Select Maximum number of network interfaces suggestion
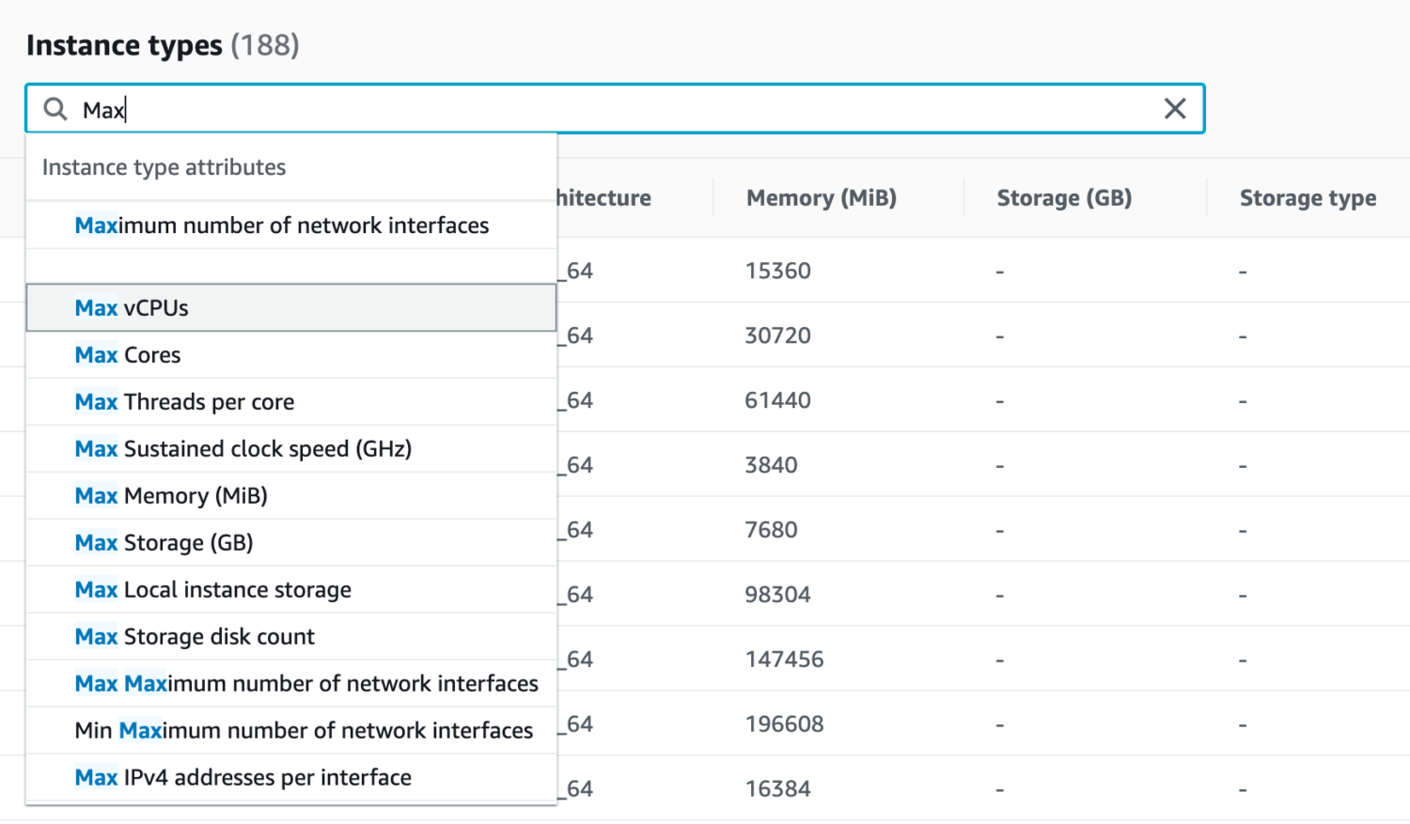The width and height of the screenshot is (1410, 824). tap(282, 225)
